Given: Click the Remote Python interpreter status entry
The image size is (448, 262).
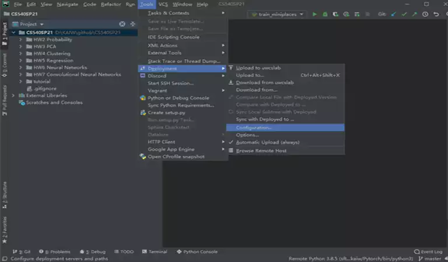Looking at the screenshot, I should (351, 259).
